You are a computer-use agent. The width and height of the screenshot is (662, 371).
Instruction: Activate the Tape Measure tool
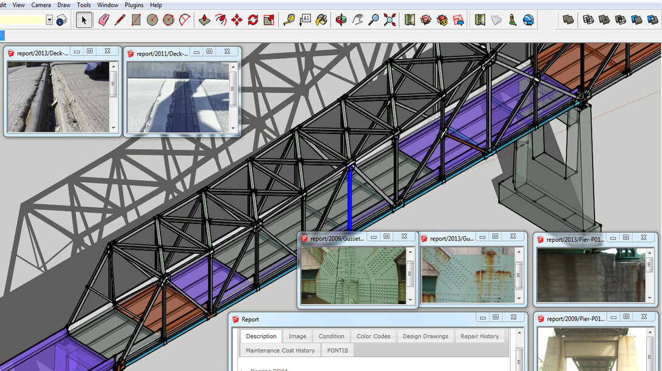(289, 20)
